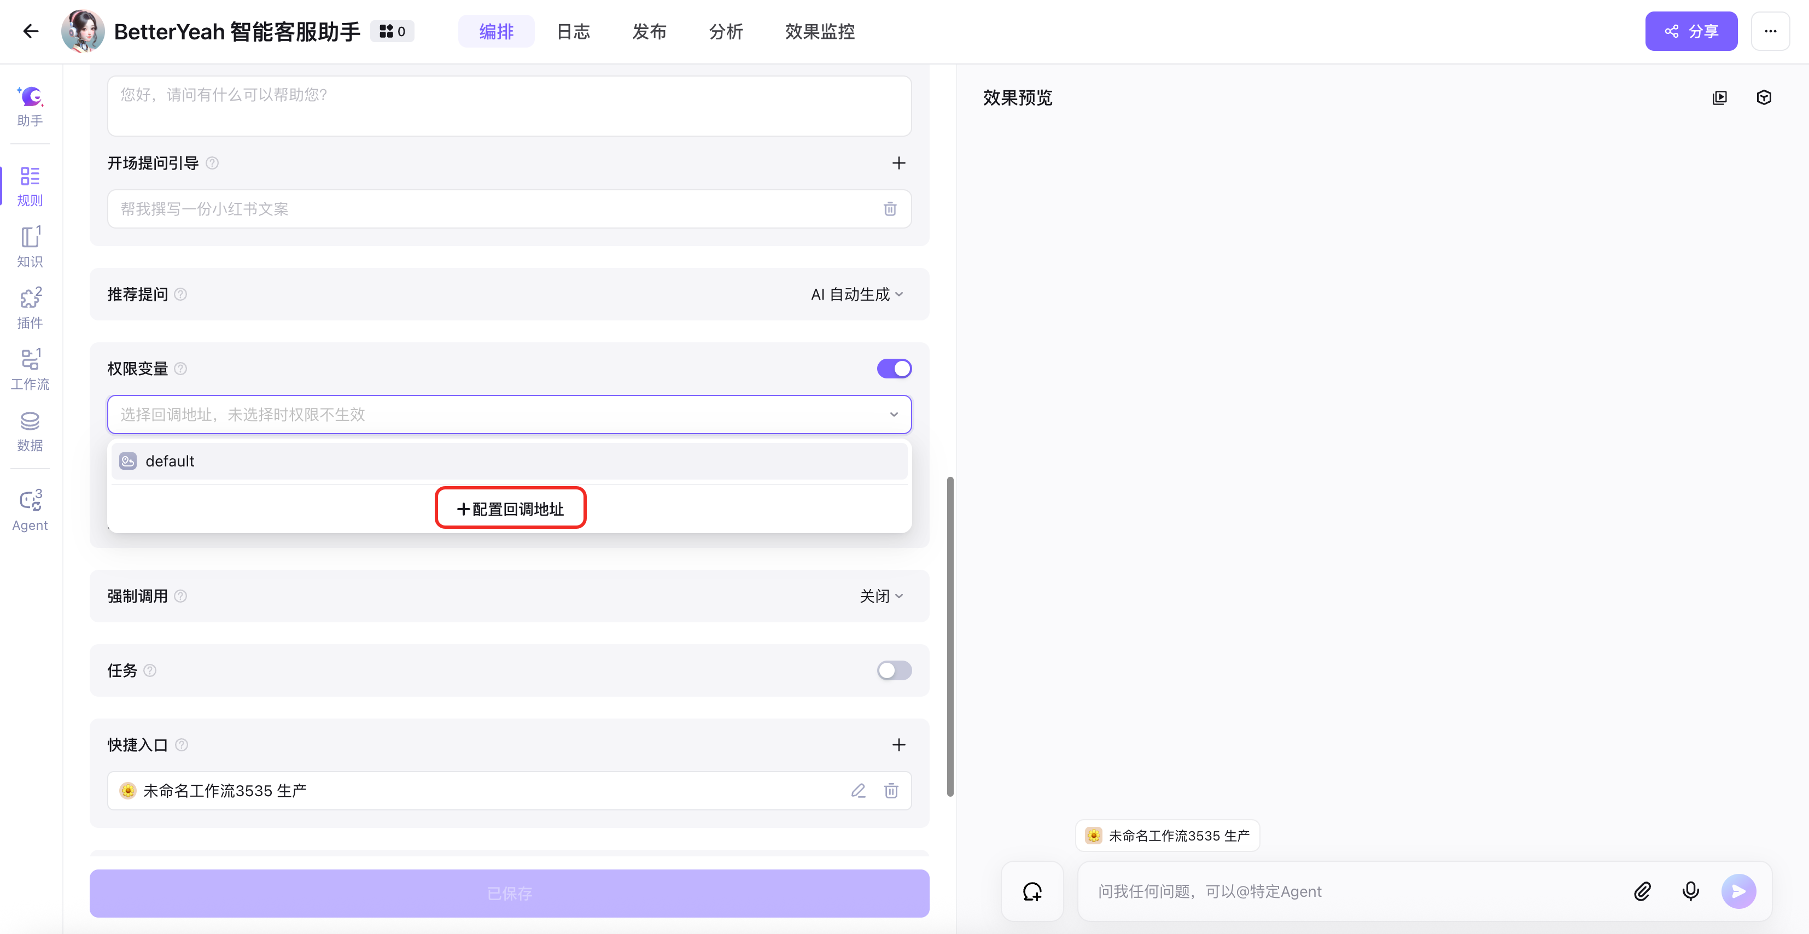This screenshot has height=934, width=1809.
Task: Enable the 任务 toggle switch
Action: click(x=893, y=670)
